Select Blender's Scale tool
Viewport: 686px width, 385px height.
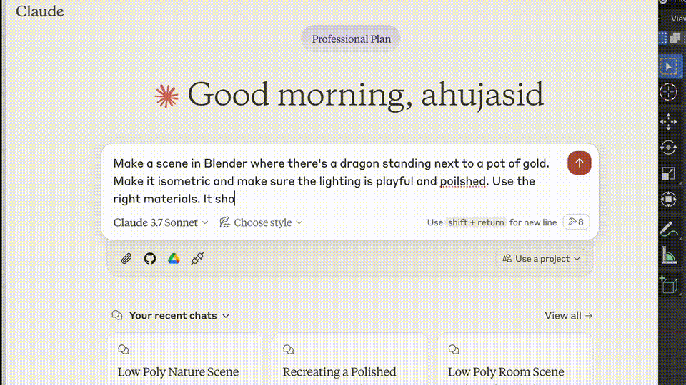pos(669,173)
